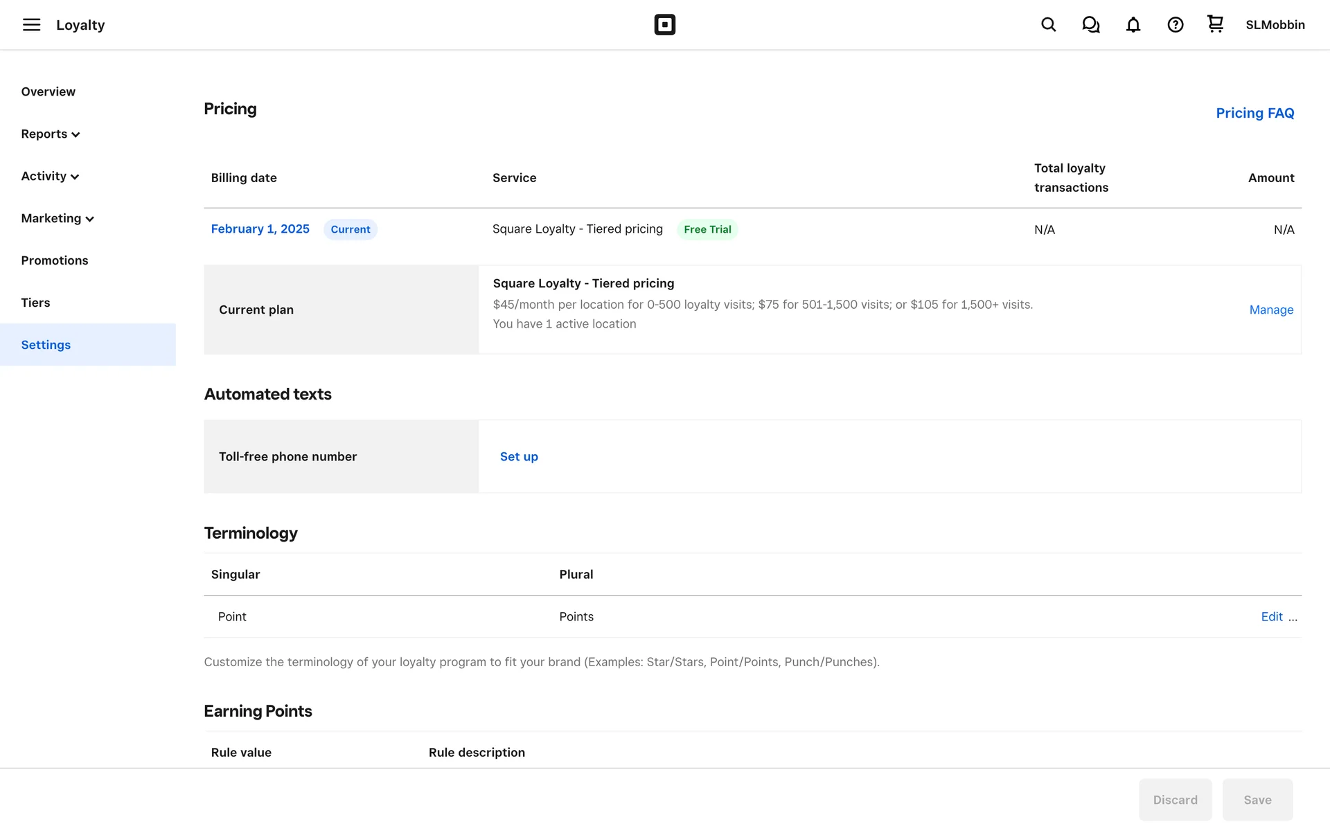The image size is (1330, 831).
Task: Open the search magnifier icon
Action: 1048,25
